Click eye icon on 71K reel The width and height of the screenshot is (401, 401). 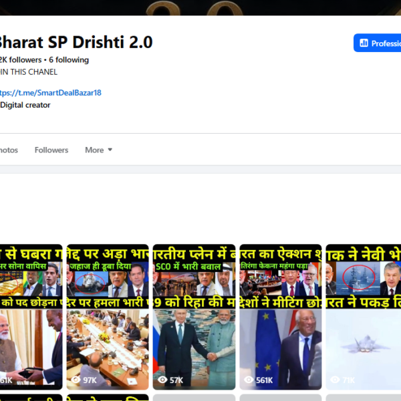coord(335,379)
